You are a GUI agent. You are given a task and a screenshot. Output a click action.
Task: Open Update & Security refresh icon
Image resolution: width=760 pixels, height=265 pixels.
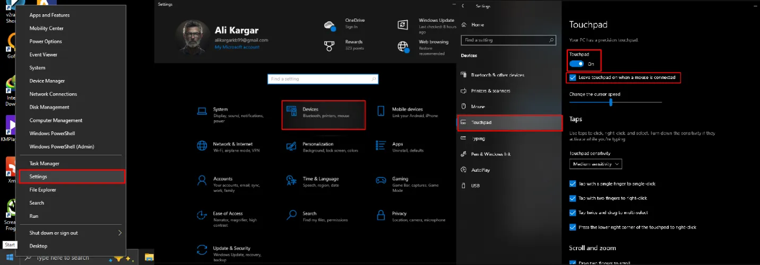coord(202,250)
